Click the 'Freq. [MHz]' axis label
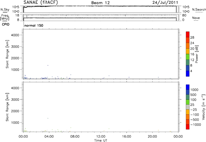 click(x=5, y=17)
